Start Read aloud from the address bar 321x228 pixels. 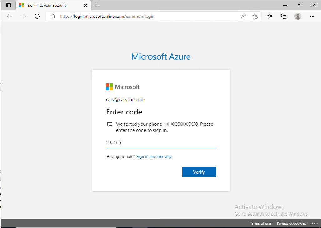(x=243, y=16)
